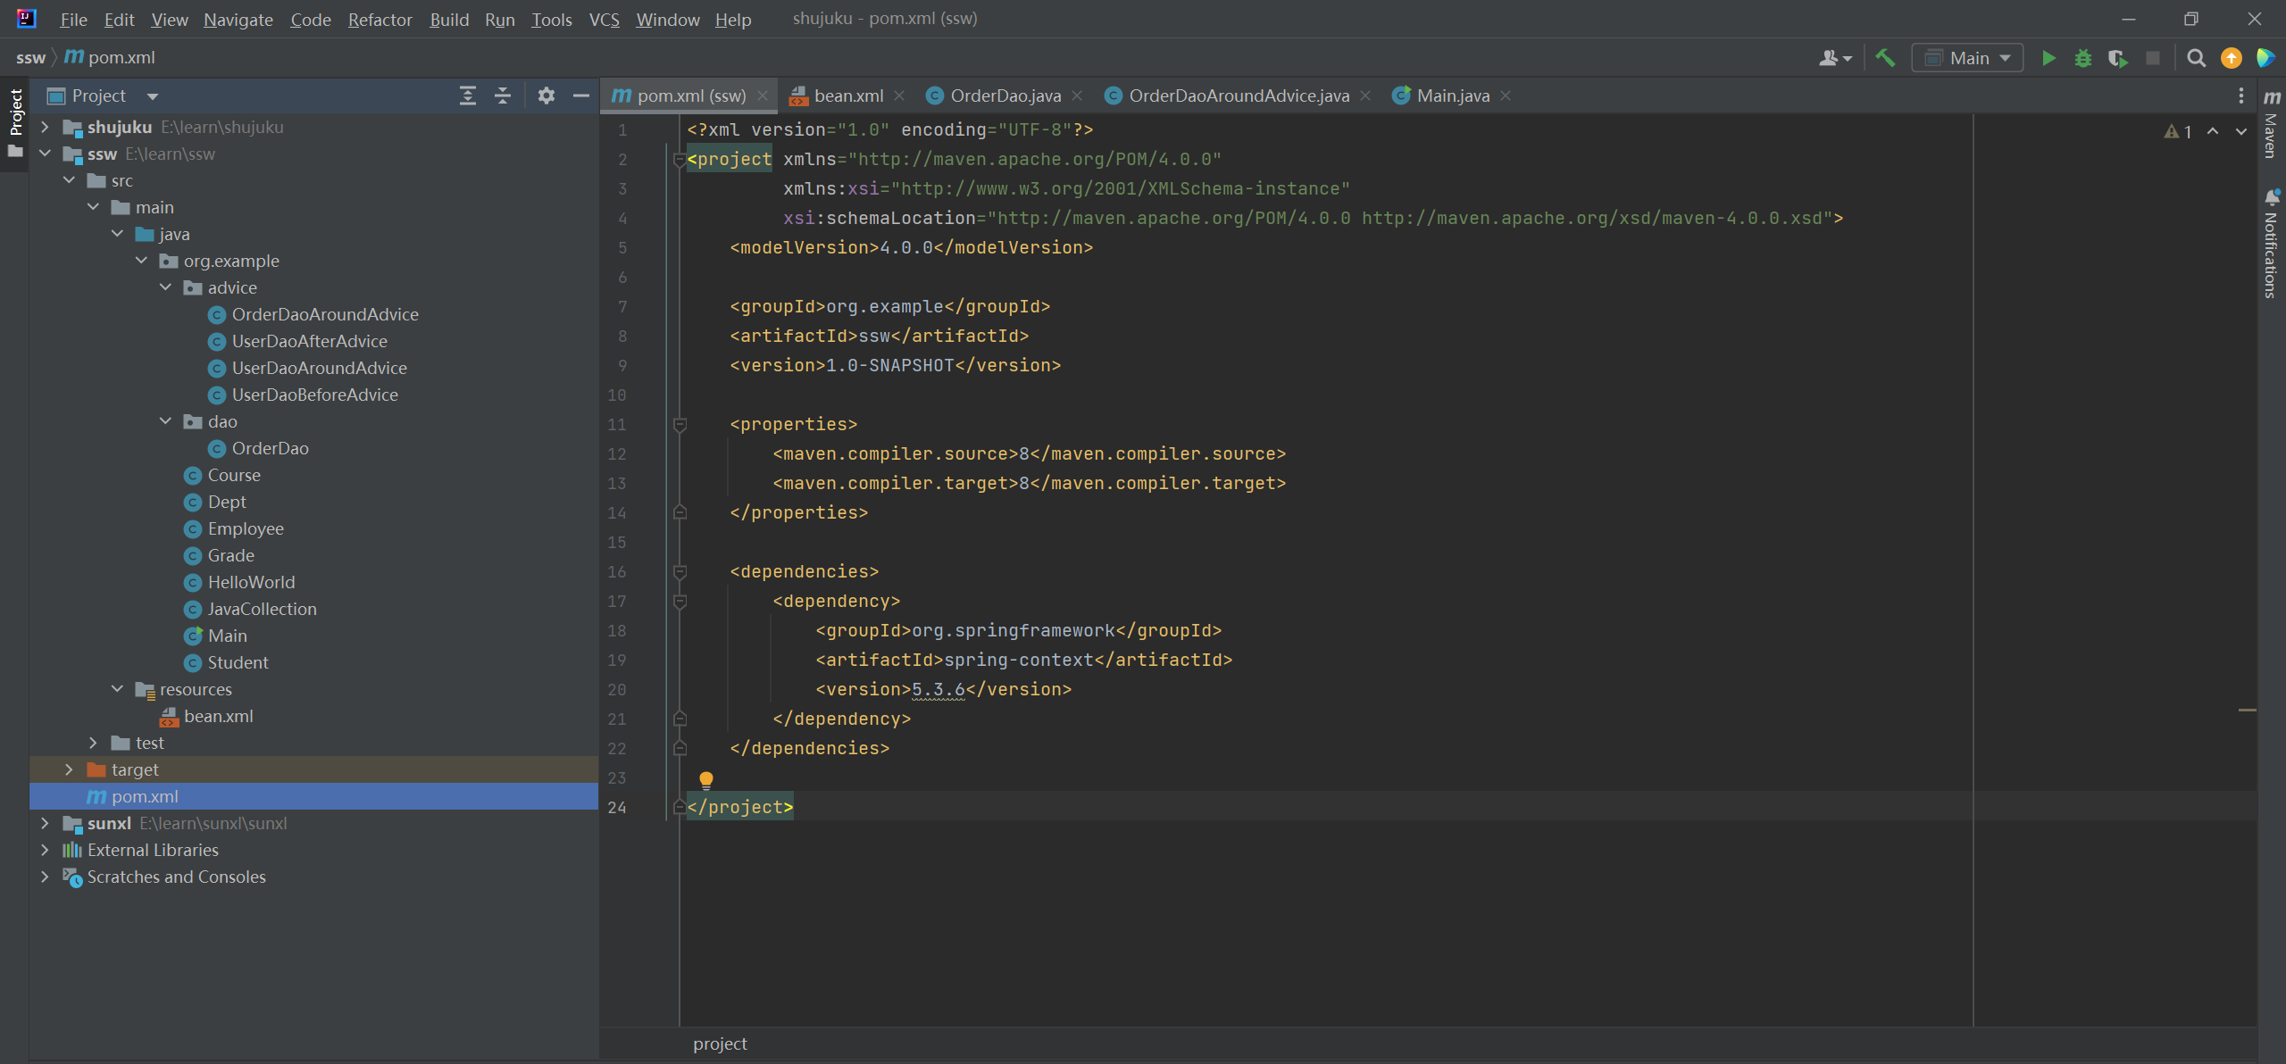Image resolution: width=2286 pixels, height=1064 pixels.
Task: Click the green Run button
Action: [2048, 59]
